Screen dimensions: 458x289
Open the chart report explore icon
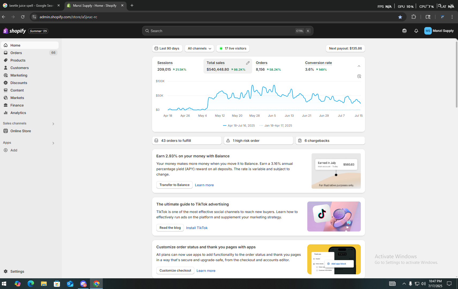tap(359, 77)
